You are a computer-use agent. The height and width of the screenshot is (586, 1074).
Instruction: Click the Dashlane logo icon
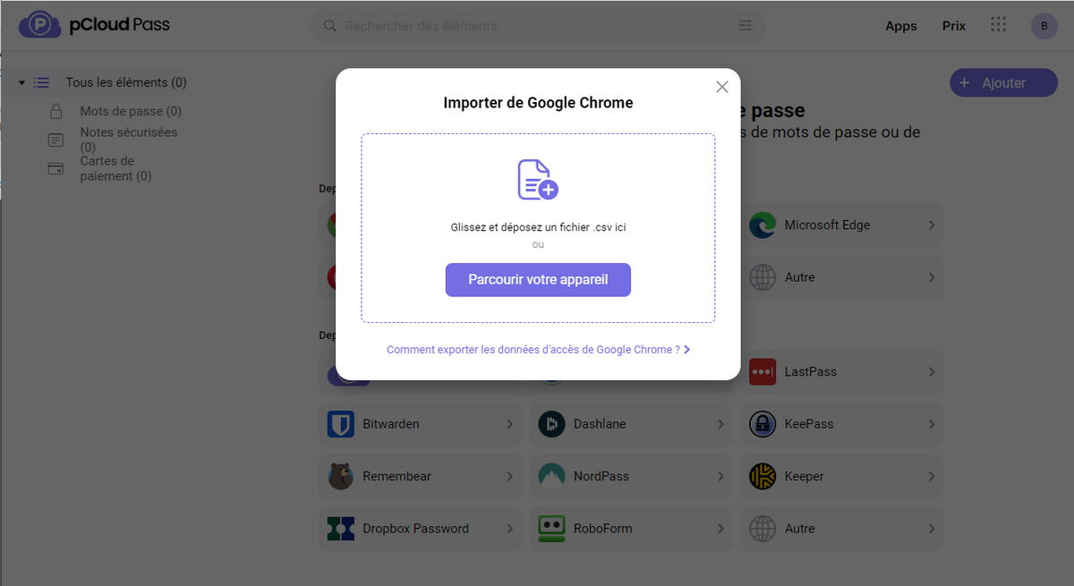click(x=551, y=424)
